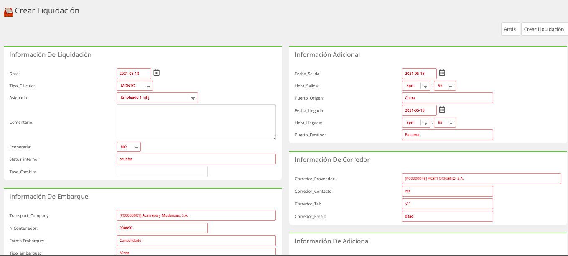Screen dimensions: 568x256
Task: Open calendar picker beside Date field
Action: (157, 72)
